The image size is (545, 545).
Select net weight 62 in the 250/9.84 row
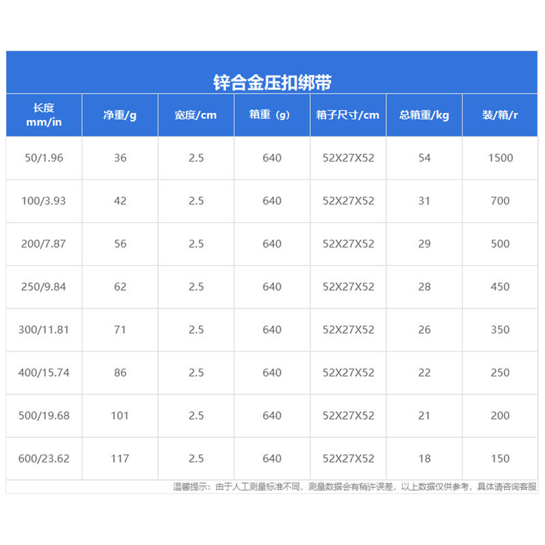coord(121,287)
